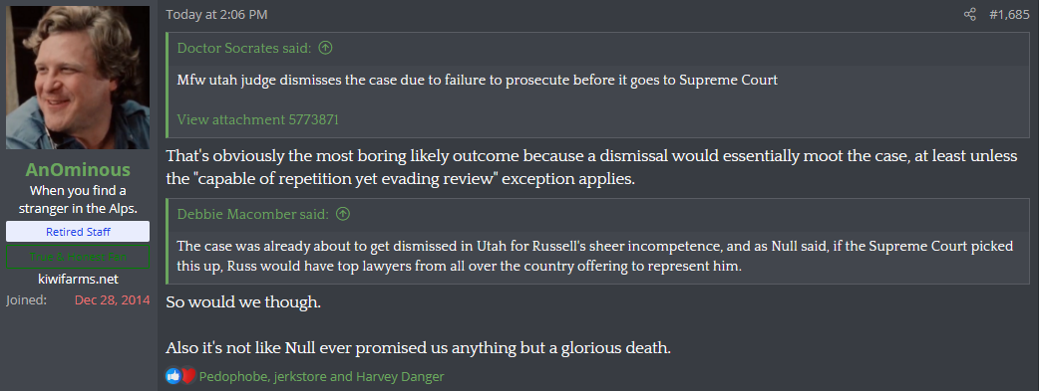
Task: Click the kiwifarms.net text under badges
Action: tap(78, 280)
